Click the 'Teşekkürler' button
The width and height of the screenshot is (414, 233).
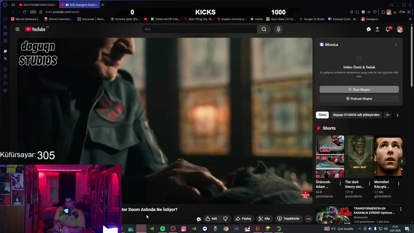[289, 219]
